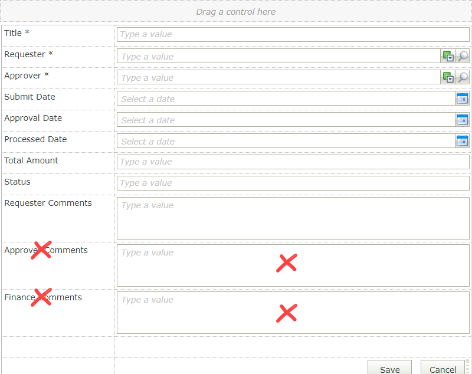Select the Submit Date text field

pyautogui.click(x=265, y=99)
